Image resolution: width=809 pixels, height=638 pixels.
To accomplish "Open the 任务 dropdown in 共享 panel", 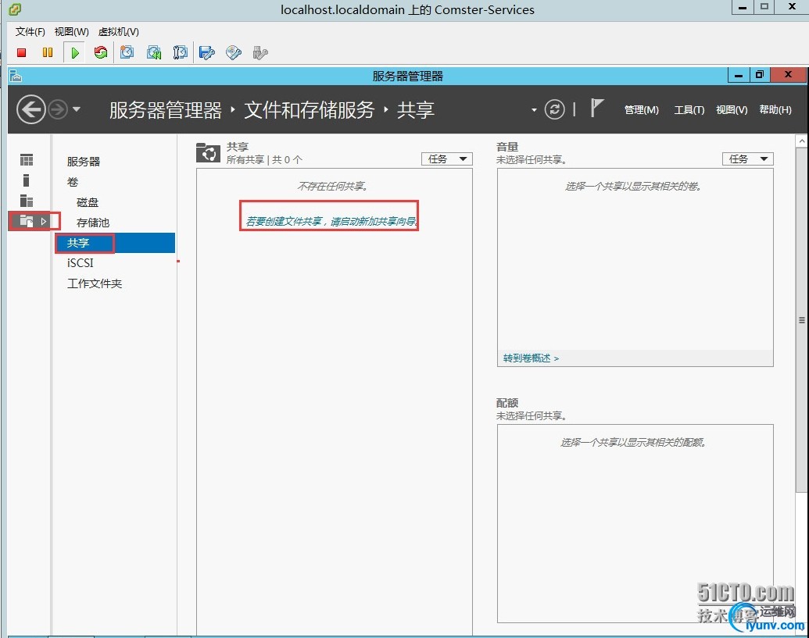I will (447, 159).
